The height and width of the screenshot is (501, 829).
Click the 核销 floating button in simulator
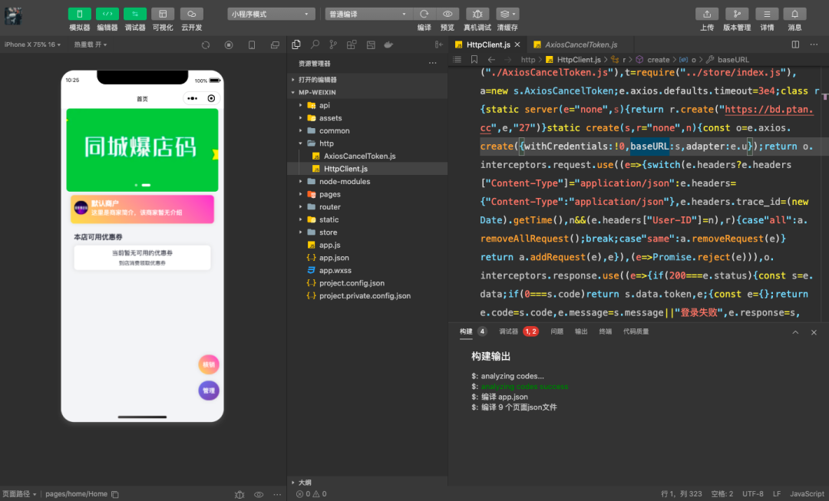tap(209, 364)
